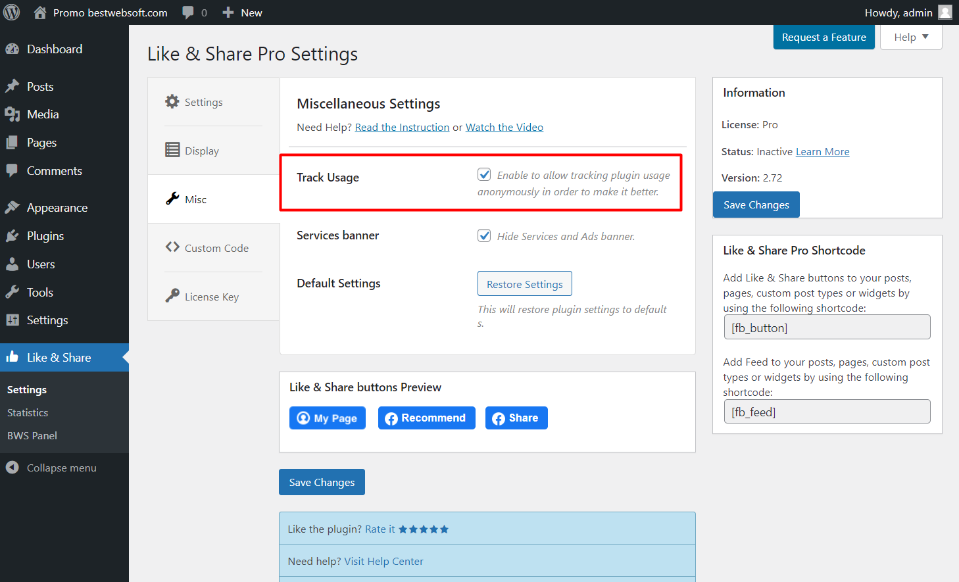Click the [fb_feed] shortcode field
This screenshot has width=959, height=582.
tap(827, 412)
